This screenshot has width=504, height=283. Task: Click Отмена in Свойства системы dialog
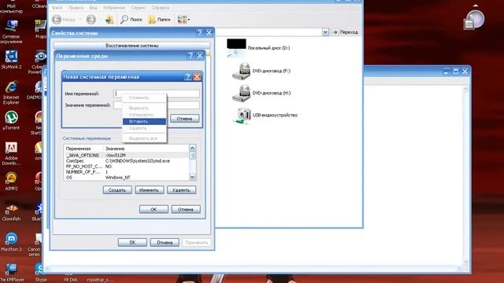tap(165, 242)
